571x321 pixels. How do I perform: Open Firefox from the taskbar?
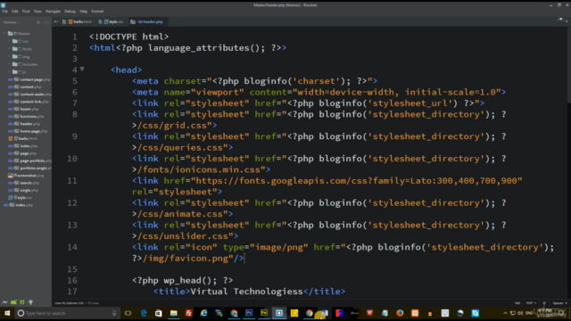(400, 313)
